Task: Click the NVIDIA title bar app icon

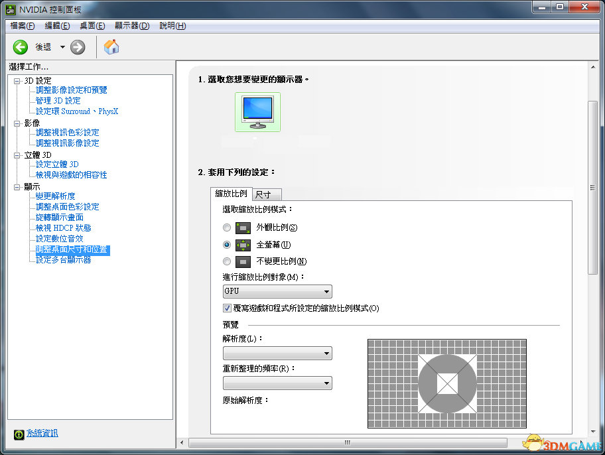Action: pyautogui.click(x=11, y=9)
